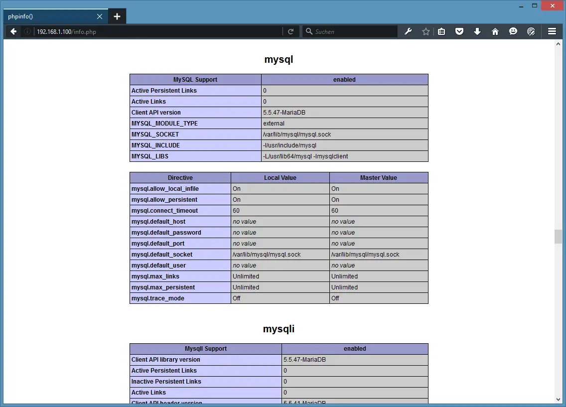This screenshot has width=566, height=407.
Task: Click the mysql section heading
Action: [x=279, y=60]
